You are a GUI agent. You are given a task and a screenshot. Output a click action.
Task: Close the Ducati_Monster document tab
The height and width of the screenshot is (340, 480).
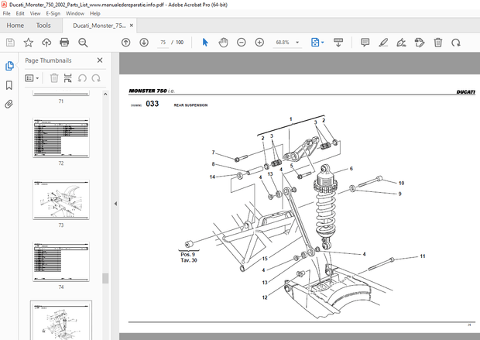(x=132, y=26)
